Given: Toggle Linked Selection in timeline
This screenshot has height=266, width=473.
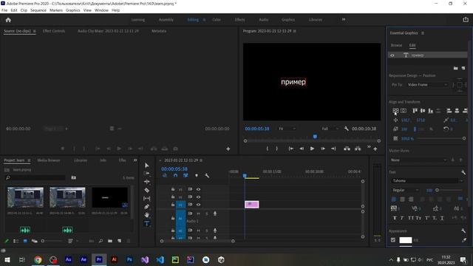Looking at the screenshot, I should pos(186,175).
